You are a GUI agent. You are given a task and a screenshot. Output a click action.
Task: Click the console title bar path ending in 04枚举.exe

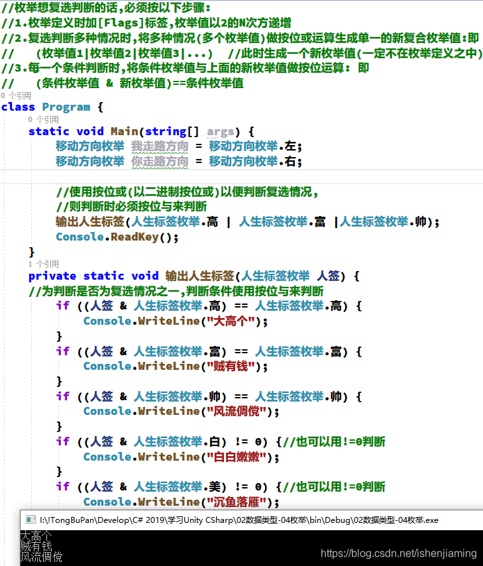[239, 520]
